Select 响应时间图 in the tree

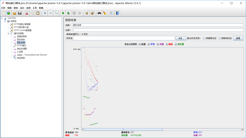coord(22,49)
